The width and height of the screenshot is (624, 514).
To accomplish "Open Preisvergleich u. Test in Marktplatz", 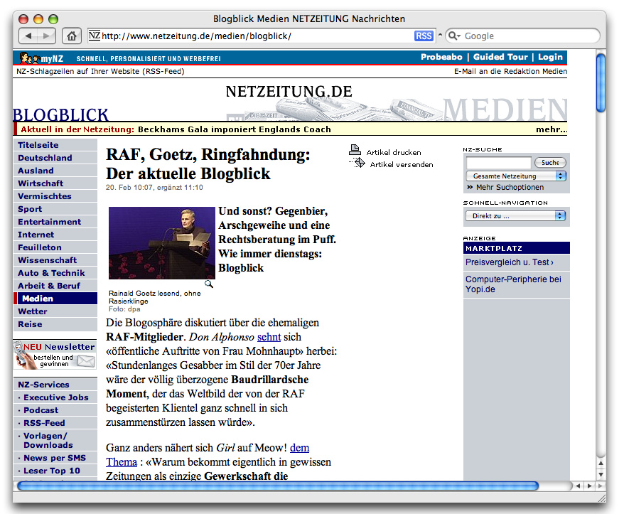I will (510, 262).
